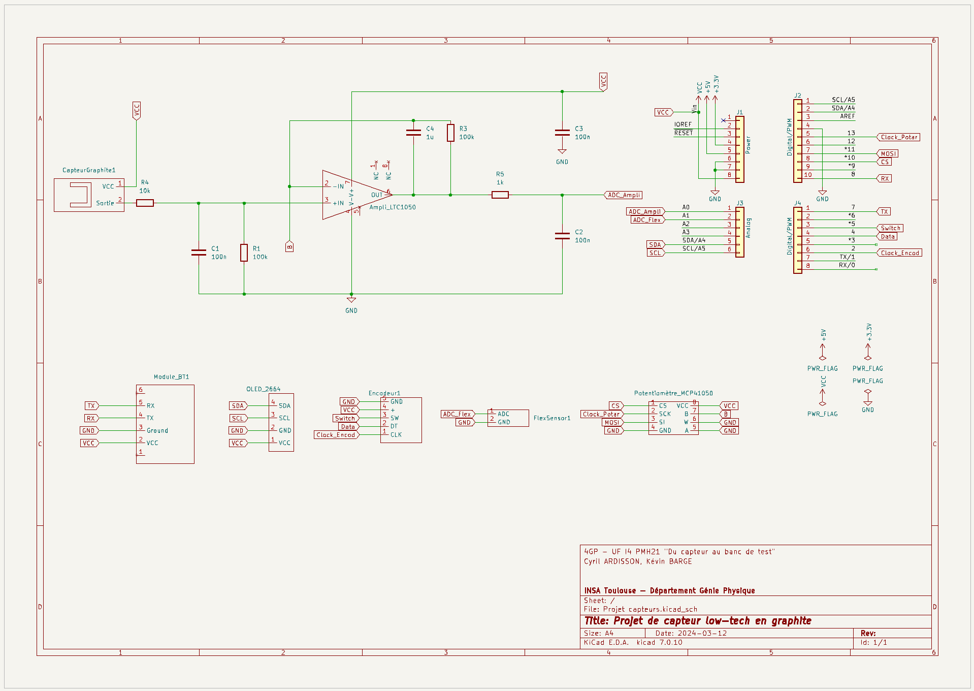
Task: Select the TX label on Module_BT1
Action: point(92,406)
